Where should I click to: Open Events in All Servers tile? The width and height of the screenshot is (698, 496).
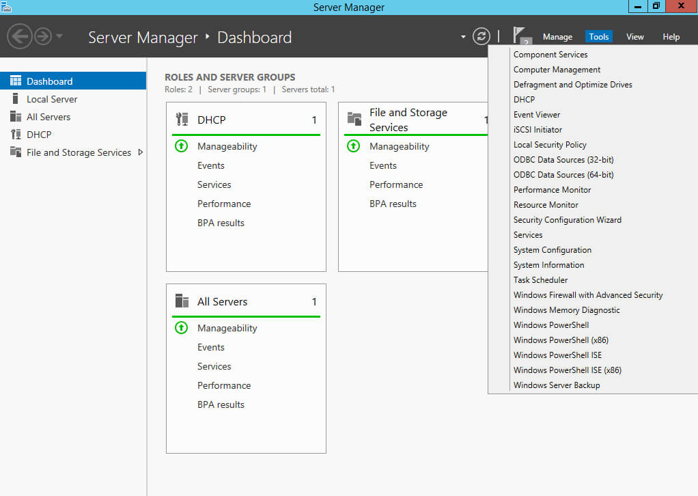click(211, 347)
